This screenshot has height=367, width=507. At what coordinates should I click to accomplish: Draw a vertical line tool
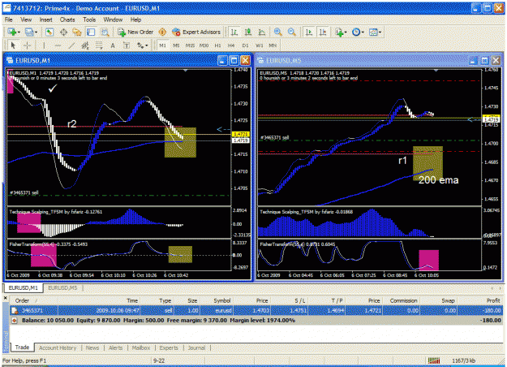coord(44,45)
